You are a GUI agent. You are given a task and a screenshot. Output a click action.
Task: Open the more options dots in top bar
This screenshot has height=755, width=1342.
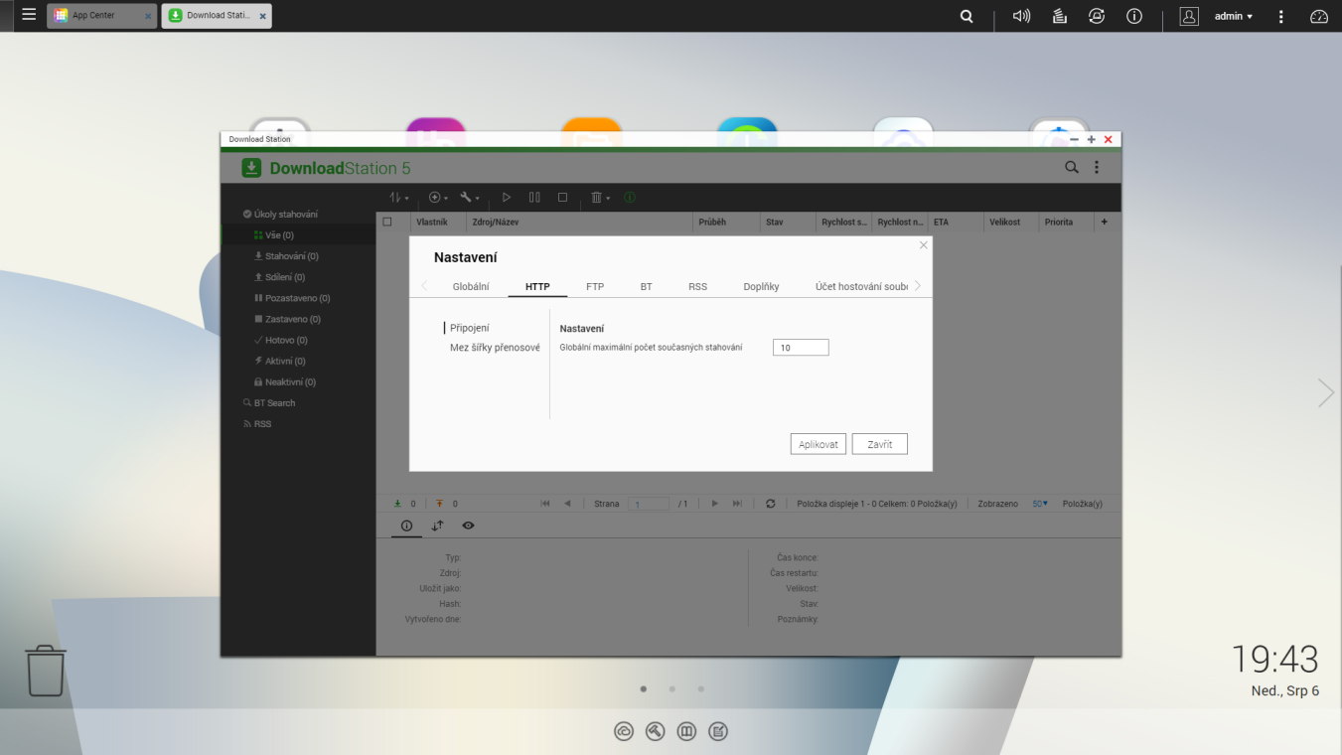click(1281, 16)
